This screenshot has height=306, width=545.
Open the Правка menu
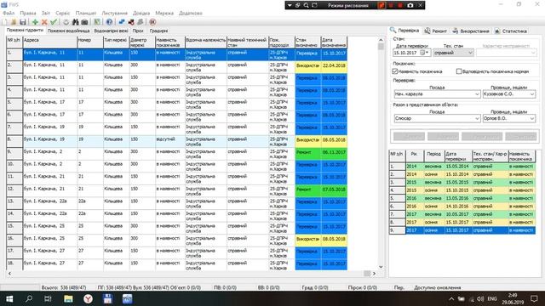pyautogui.click(x=28, y=14)
